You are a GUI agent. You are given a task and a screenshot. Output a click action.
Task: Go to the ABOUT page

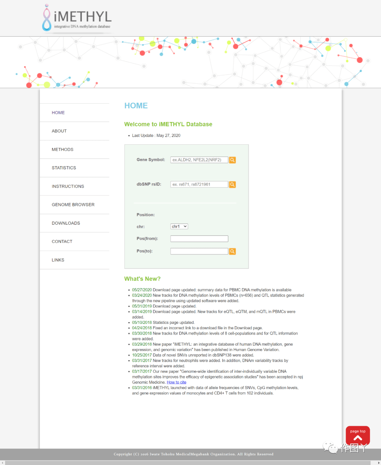pos(59,131)
